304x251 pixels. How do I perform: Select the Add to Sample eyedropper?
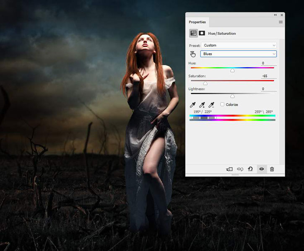(x=202, y=105)
